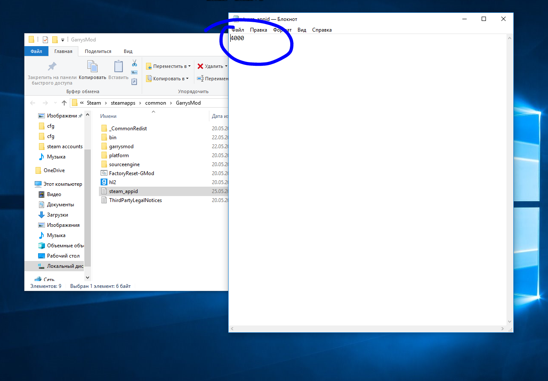Open the Переместить в dropdown

(168, 66)
